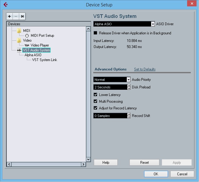This screenshot has width=199, height=182.
Task: Click the Output Latency value 50.340 ms
Action: click(x=134, y=47)
